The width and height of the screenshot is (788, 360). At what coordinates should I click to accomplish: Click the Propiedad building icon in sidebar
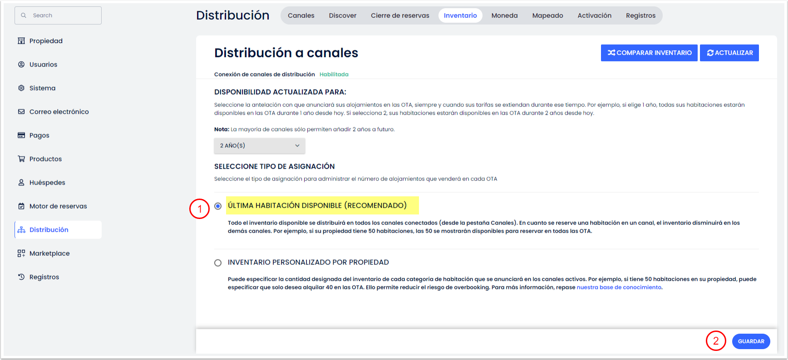21,41
